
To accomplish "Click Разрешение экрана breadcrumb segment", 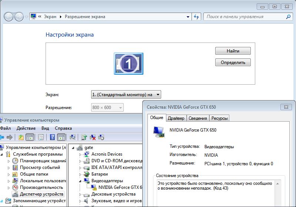I will (85, 17).
